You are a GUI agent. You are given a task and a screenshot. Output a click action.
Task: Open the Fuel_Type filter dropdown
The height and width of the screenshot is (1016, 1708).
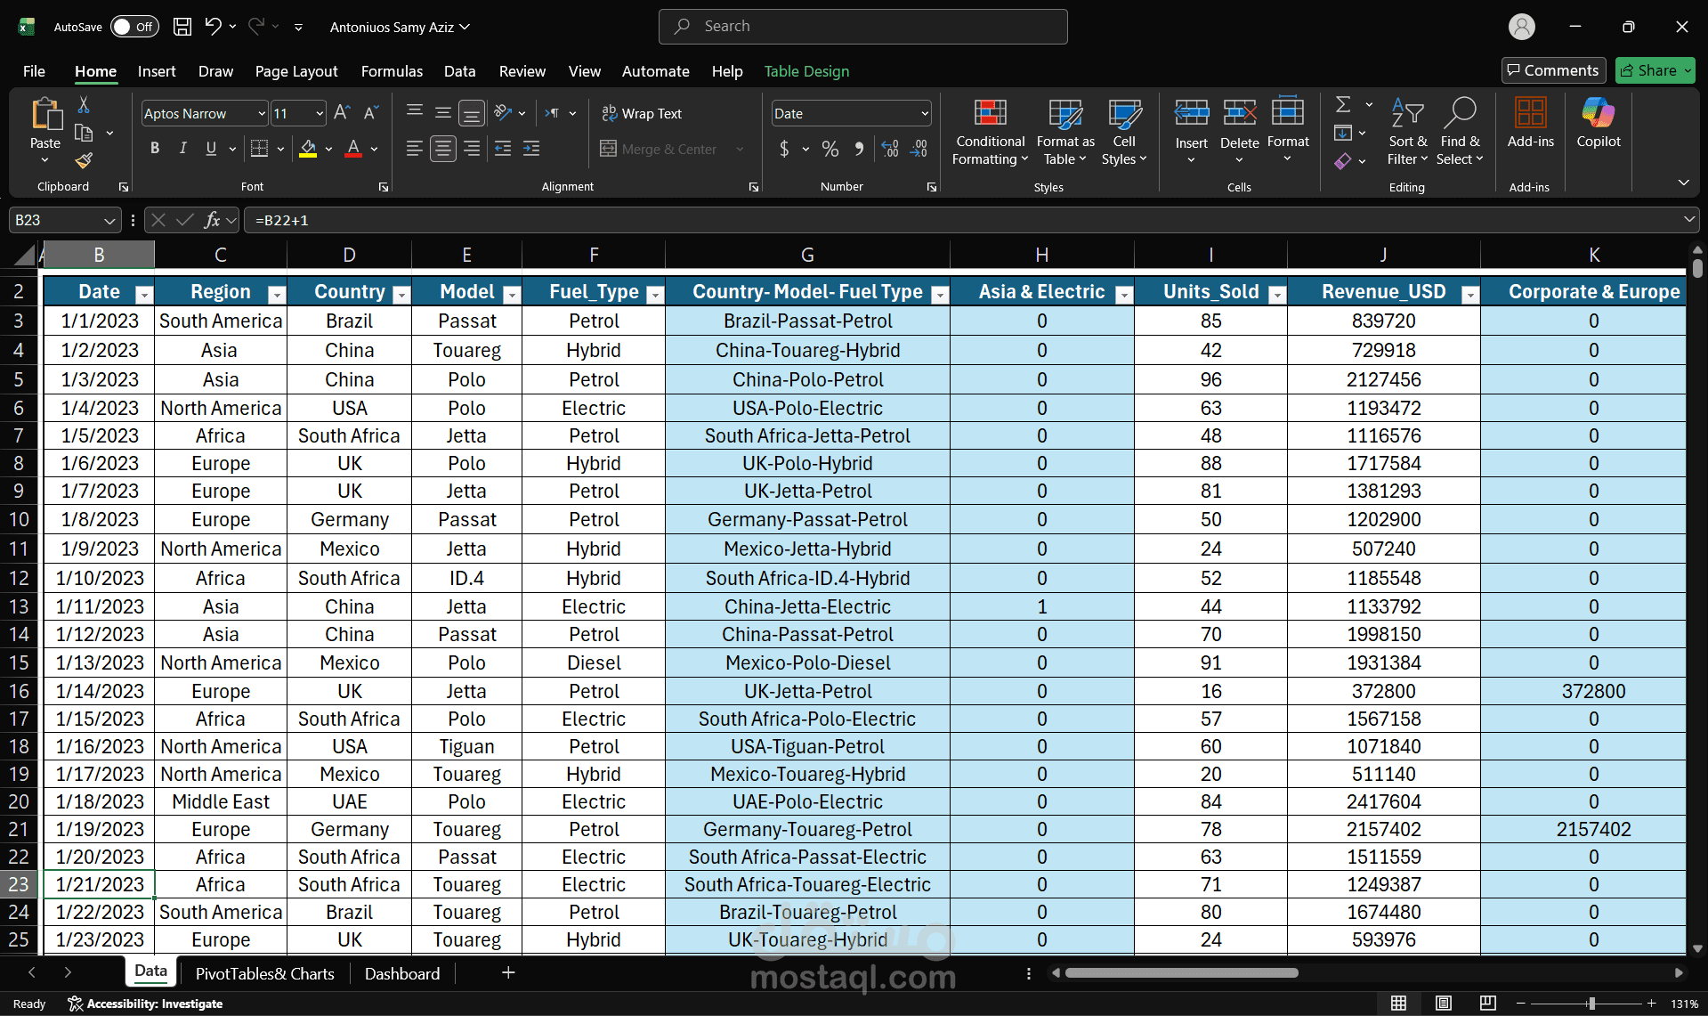pos(655,294)
